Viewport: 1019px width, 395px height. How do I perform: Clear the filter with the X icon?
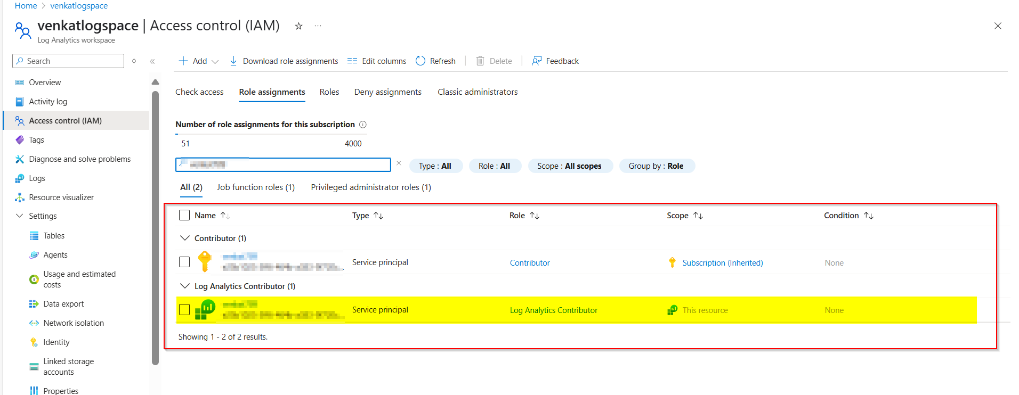pyautogui.click(x=399, y=163)
